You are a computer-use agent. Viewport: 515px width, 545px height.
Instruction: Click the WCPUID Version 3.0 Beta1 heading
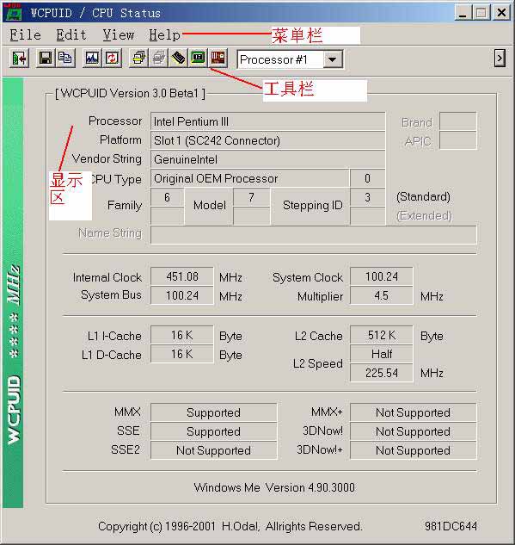click(130, 94)
